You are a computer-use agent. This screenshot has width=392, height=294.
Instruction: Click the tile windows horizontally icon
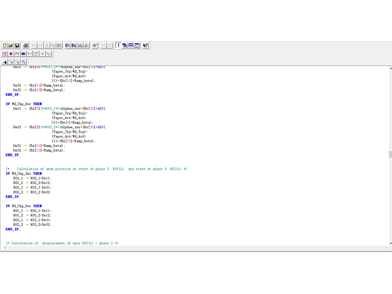coord(131,46)
